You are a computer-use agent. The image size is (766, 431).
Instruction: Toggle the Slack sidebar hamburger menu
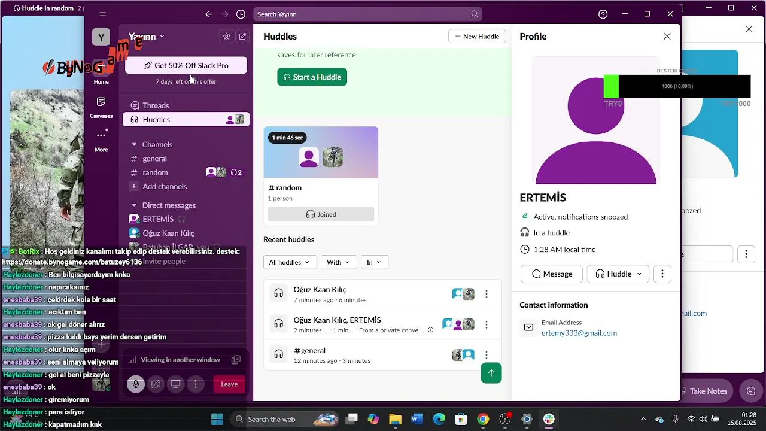pyautogui.click(x=103, y=14)
